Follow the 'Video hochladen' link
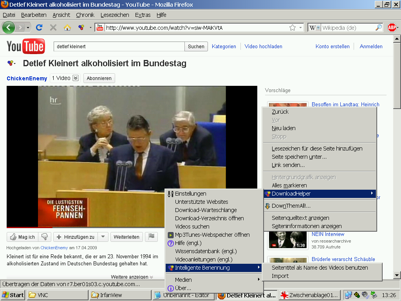 tap(264, 46)
